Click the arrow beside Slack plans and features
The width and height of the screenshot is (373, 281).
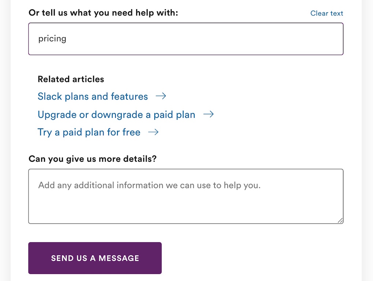(161, 96)
